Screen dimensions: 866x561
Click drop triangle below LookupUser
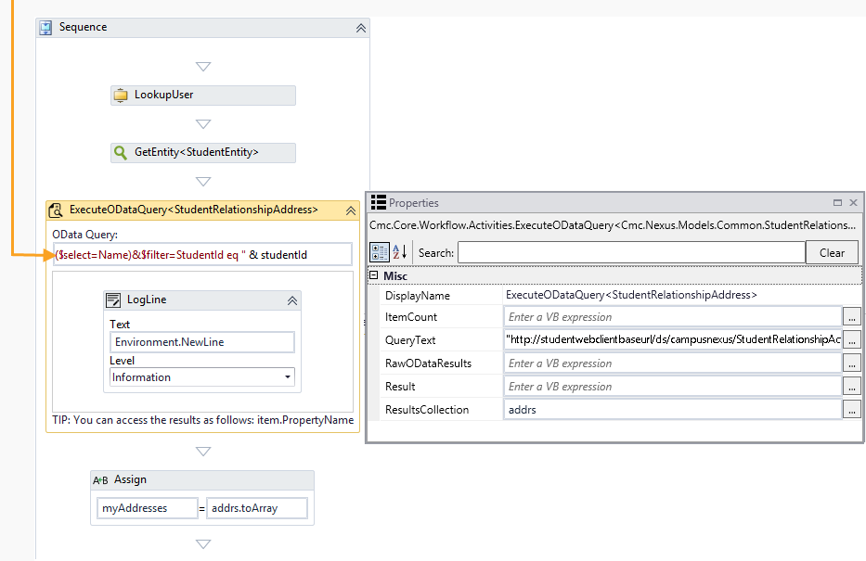point(203,124)
